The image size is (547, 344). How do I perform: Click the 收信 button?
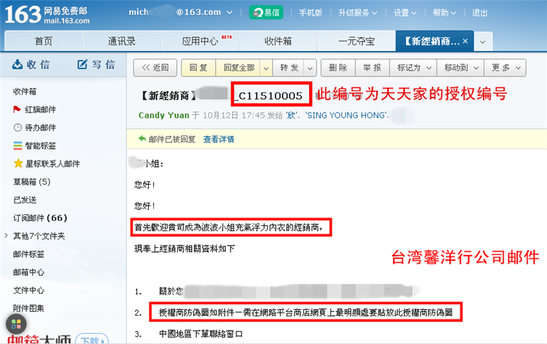pos(31,64)
